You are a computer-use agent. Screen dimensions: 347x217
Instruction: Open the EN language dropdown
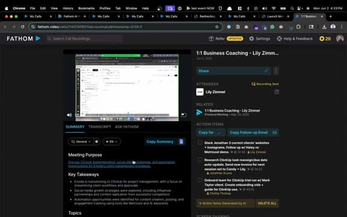[111, 142]
